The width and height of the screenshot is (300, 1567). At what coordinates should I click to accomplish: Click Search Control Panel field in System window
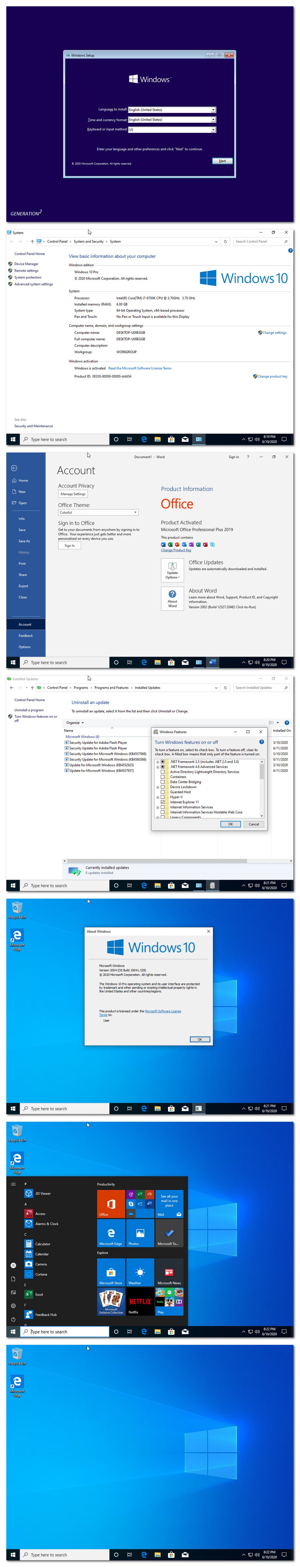261,241
